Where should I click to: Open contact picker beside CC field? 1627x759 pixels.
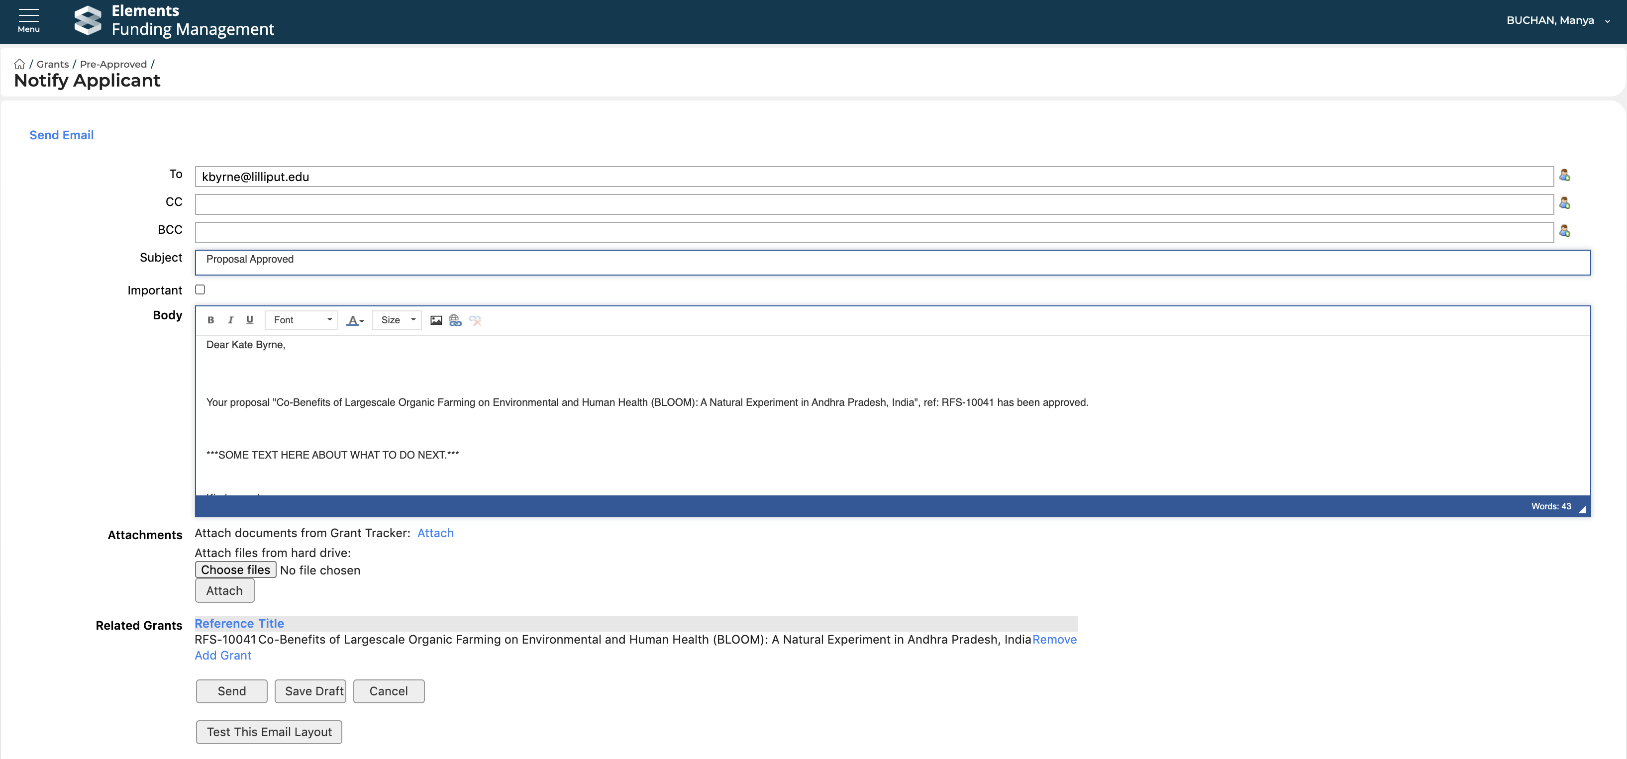(x=1564, y=203)
